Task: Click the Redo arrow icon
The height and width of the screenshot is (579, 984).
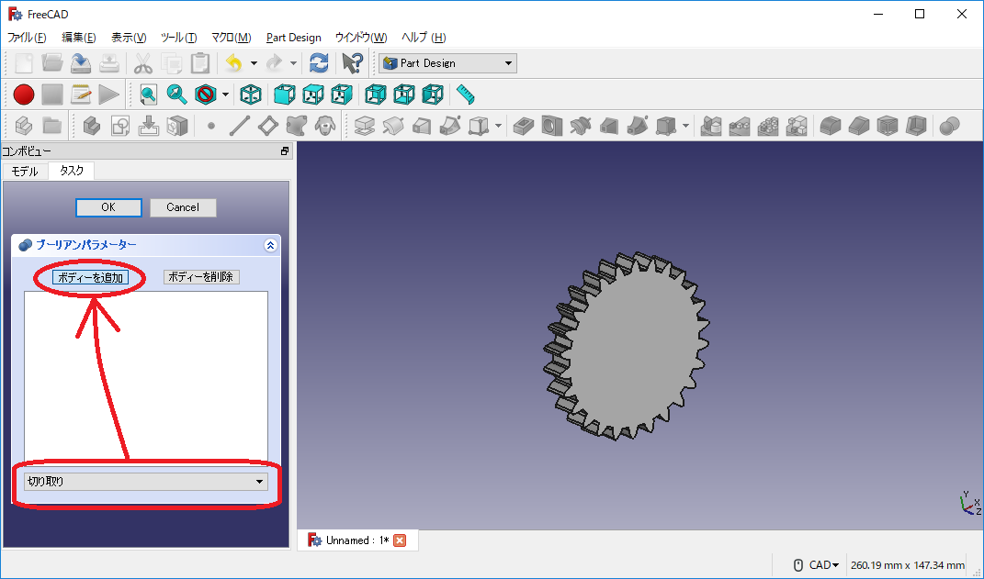Action: (274, 63)
